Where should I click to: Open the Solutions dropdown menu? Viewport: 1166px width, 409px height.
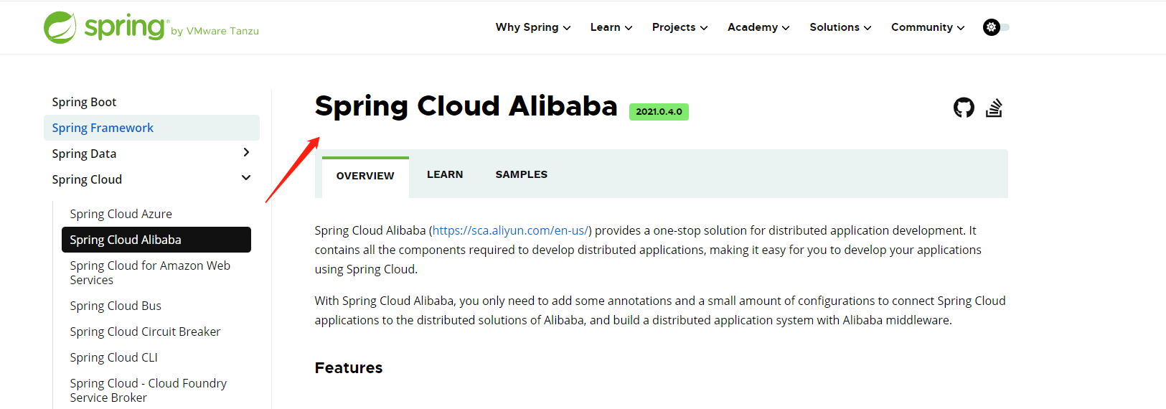point(840,27)
